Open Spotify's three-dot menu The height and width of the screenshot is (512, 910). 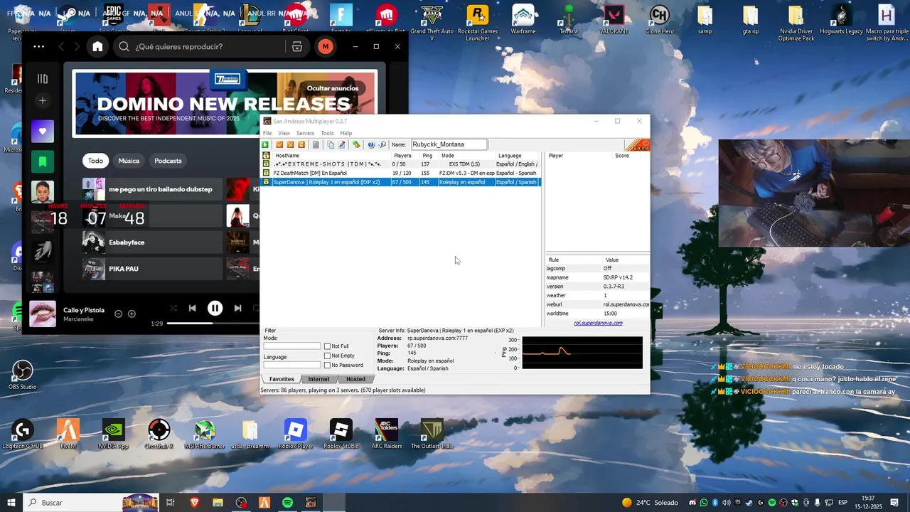coord(38,46)
